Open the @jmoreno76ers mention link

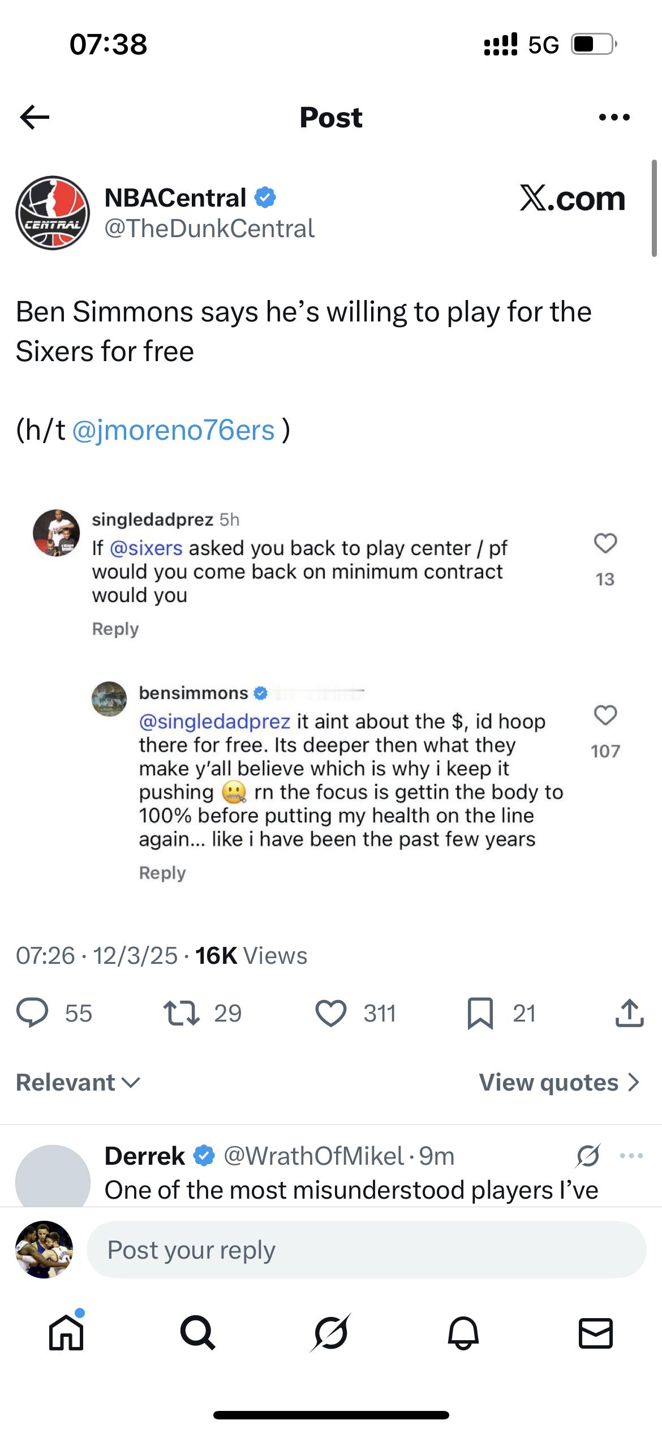click(174, 430)
